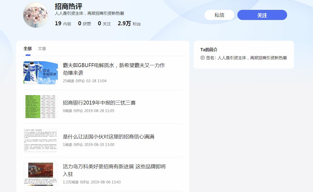Viewport: 313px width, 192px height.
Task: Click the date 2019-08-28 11:05
Action: click(x=99, y=111)
